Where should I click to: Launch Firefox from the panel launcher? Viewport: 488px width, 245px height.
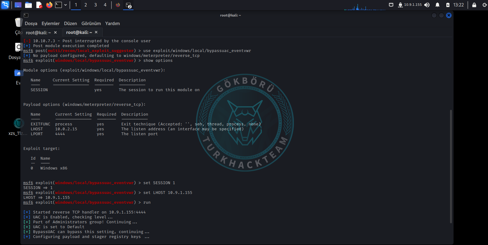pyautogui.click(x=49, y=5)
